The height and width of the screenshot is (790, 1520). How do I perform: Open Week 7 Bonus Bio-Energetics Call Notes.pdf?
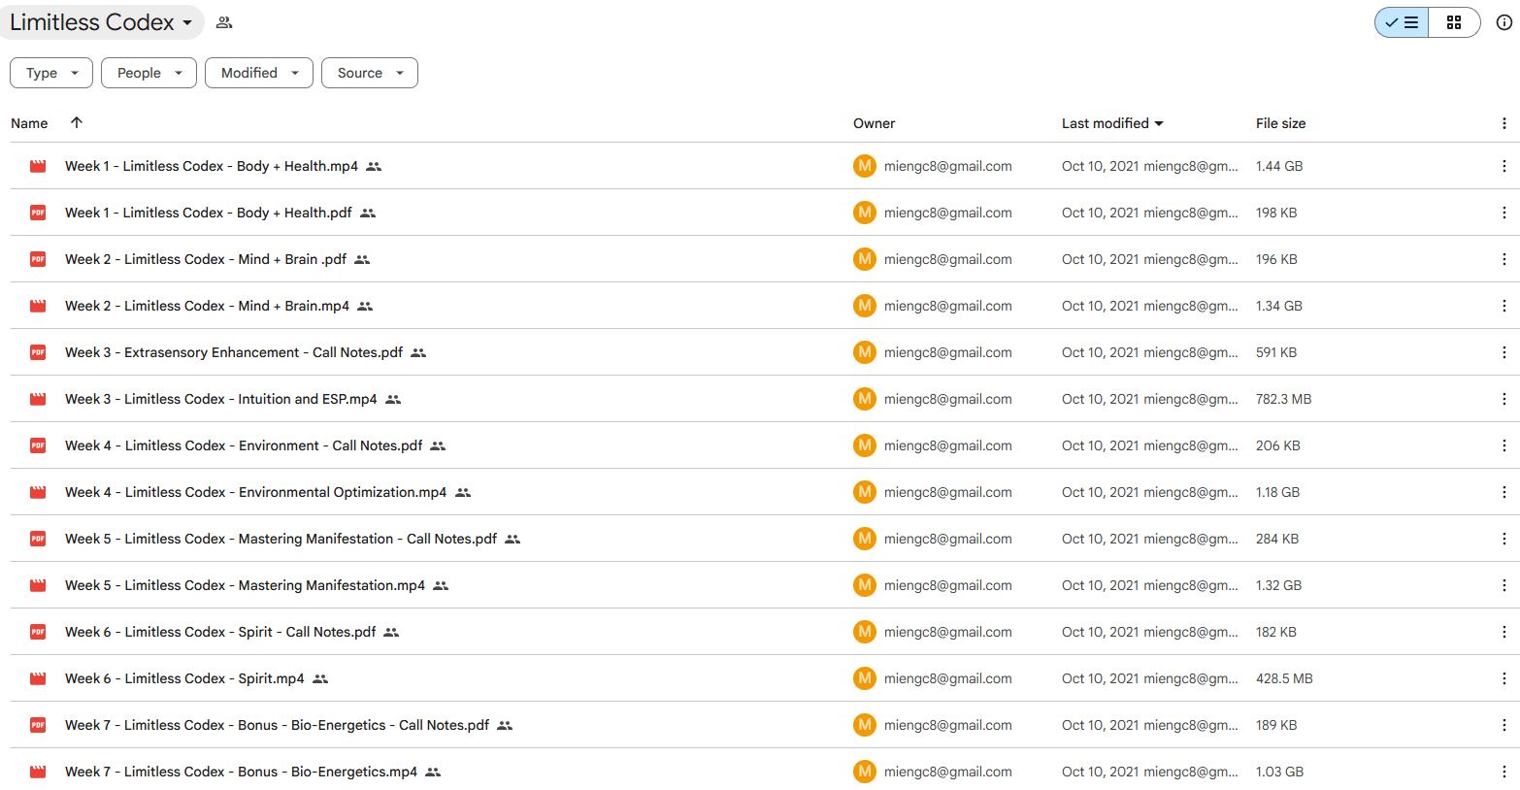277,725
